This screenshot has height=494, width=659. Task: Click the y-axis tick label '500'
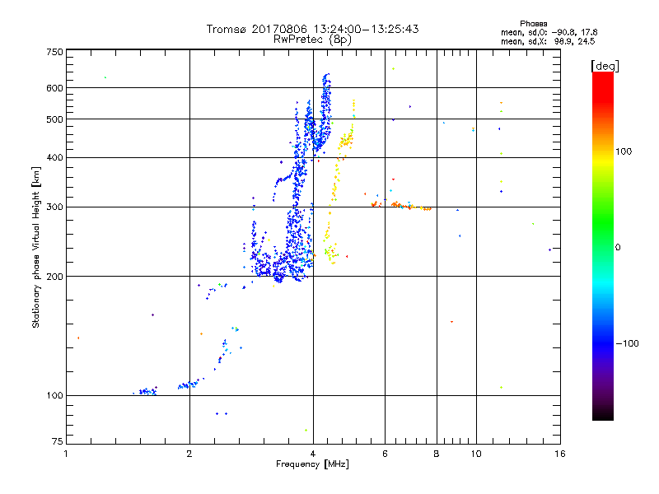click(x=54, y=119)
